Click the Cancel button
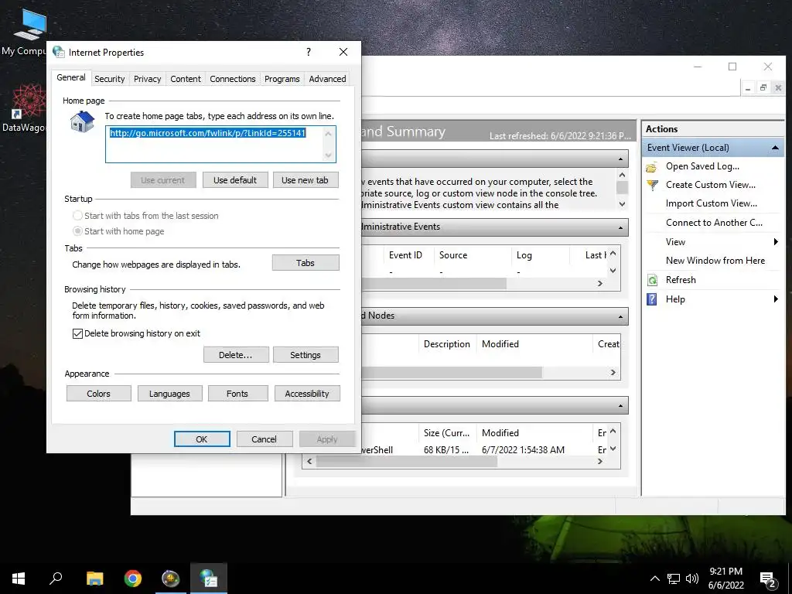This screenshot has height=594, width=792. (265, 439)
